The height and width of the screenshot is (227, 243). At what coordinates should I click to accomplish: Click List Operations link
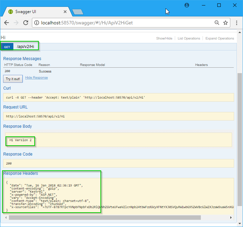[x=189, y=38]
